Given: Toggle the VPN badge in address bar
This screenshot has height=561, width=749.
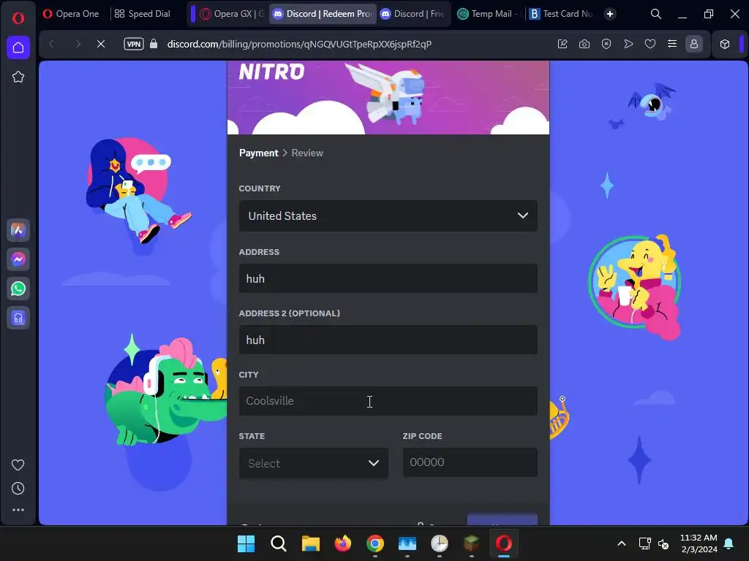Looking at the screenshot, I should pyautogui.click(x=134, y=44).
